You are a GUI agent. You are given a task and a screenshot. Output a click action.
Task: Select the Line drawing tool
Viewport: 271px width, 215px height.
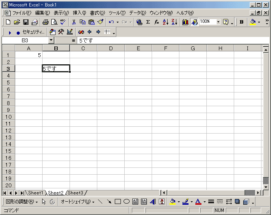click(x=100, y=202)
